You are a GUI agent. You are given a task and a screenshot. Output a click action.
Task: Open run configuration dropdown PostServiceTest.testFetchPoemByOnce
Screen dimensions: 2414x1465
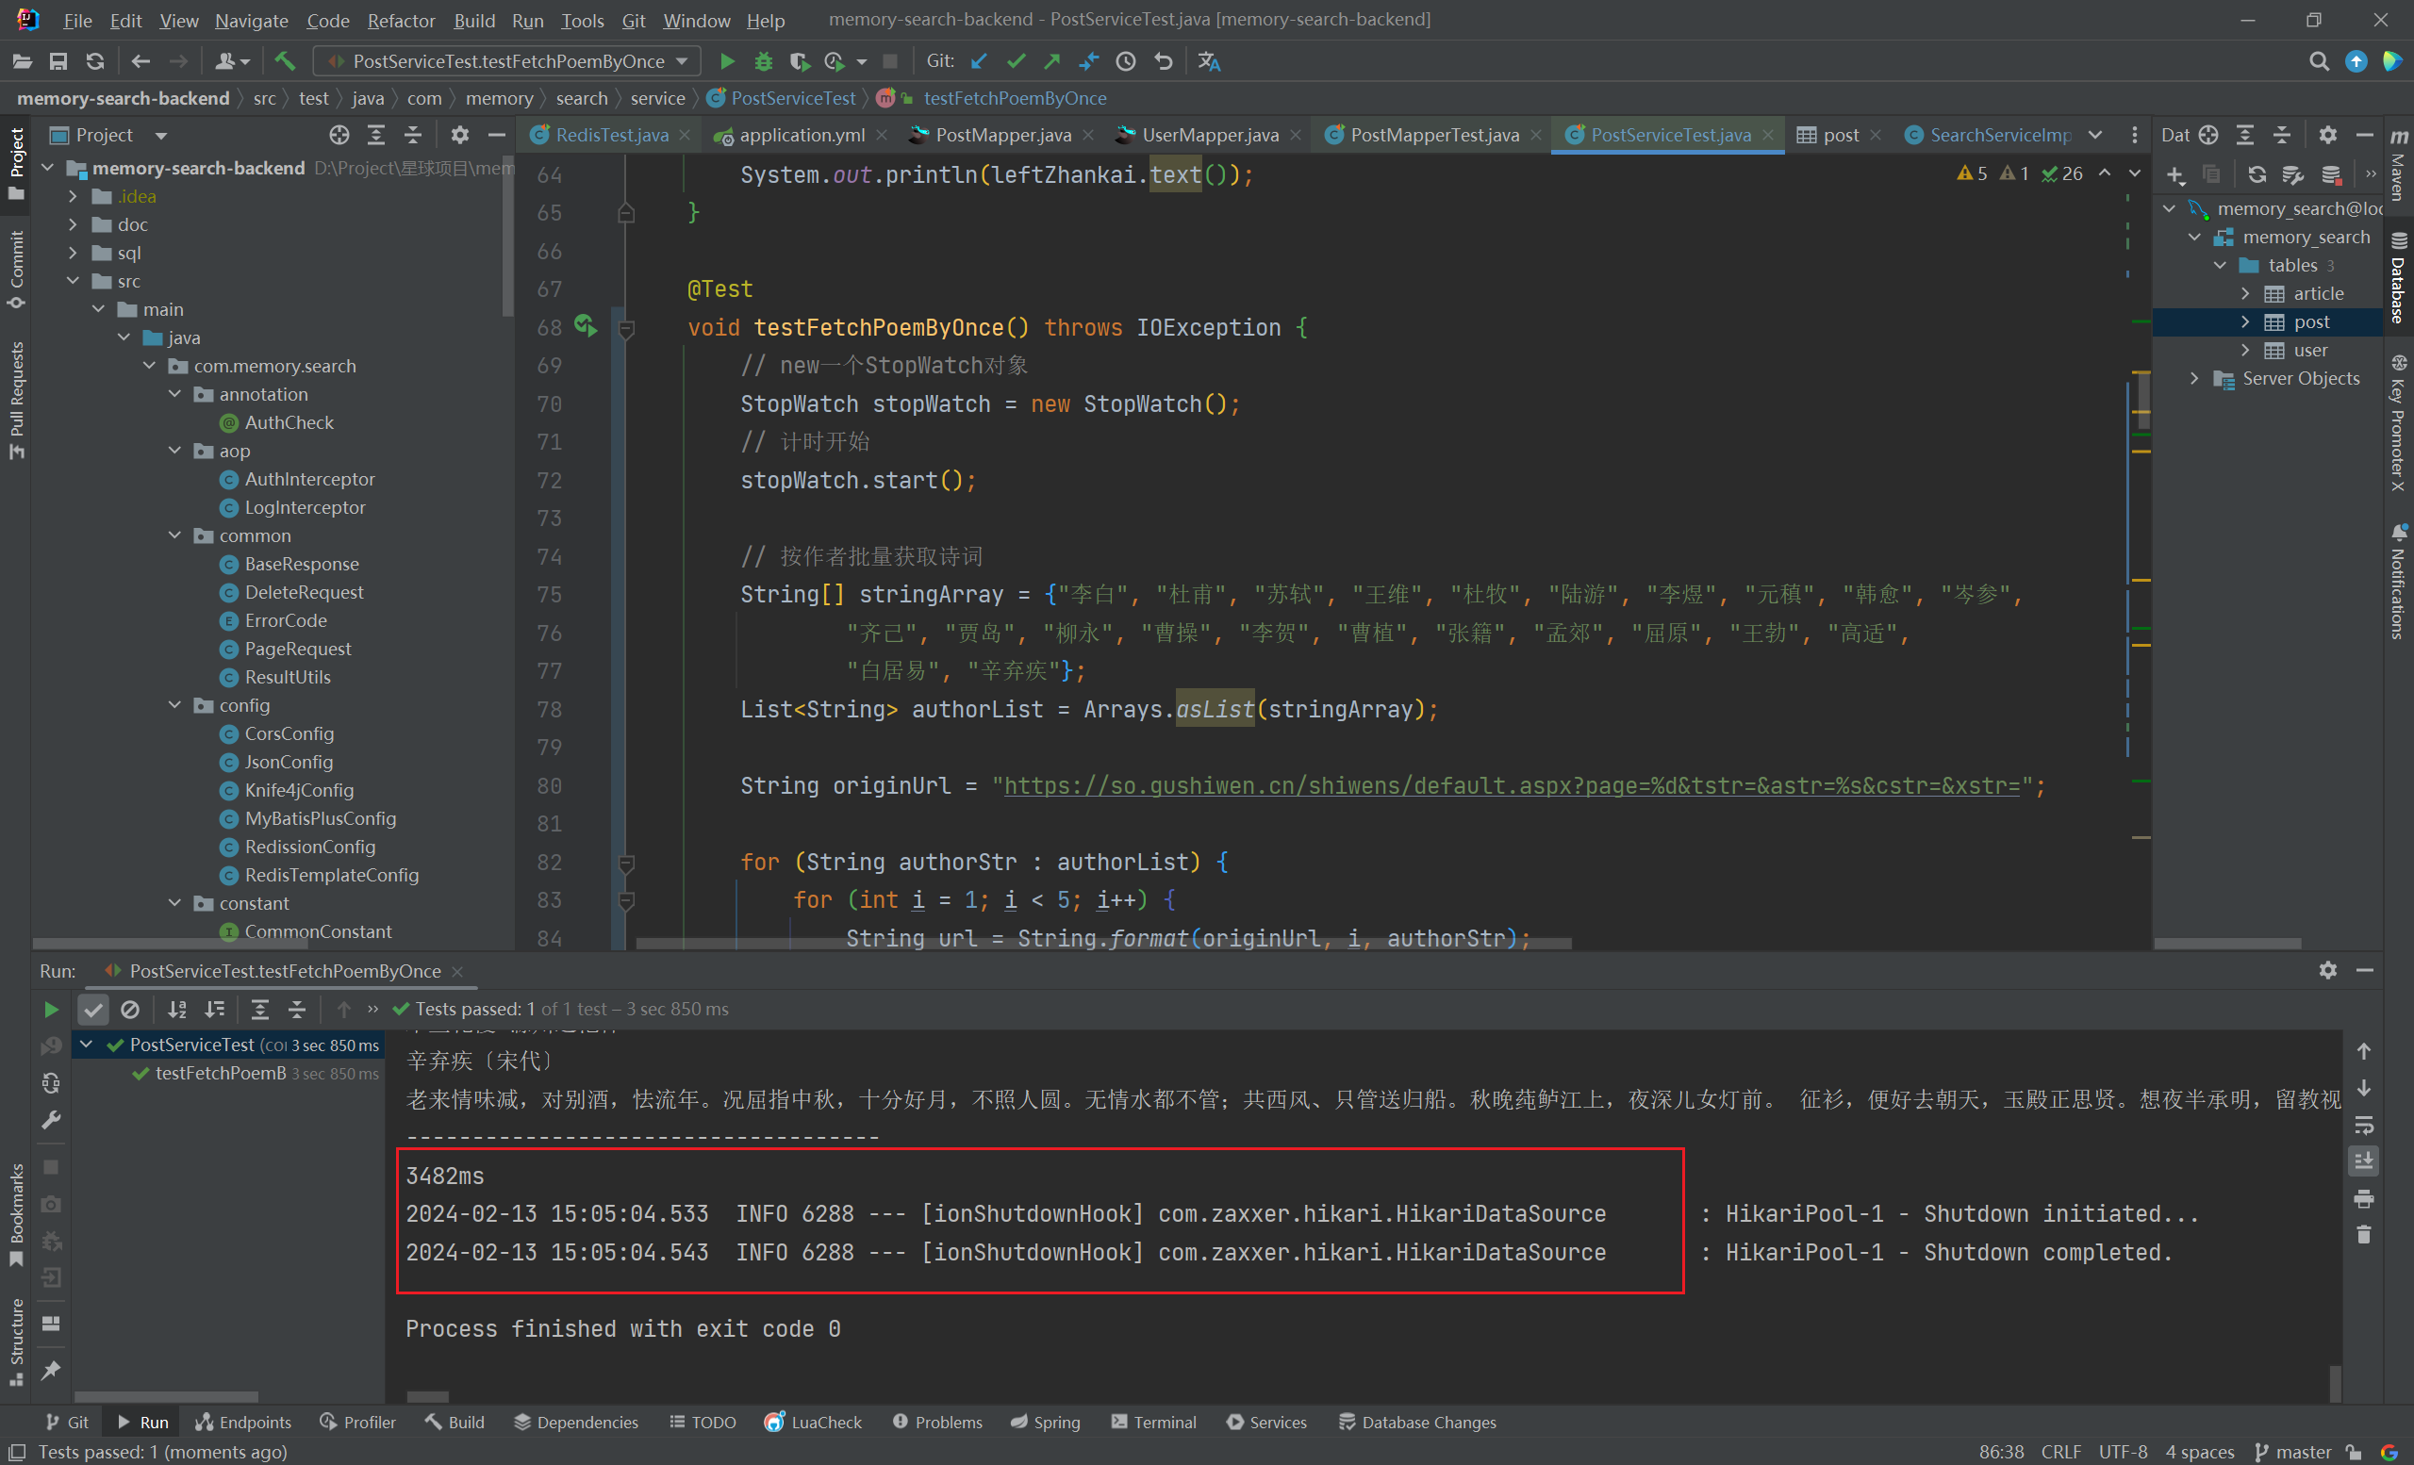point(506,60)
